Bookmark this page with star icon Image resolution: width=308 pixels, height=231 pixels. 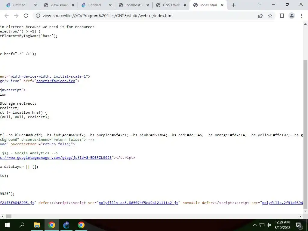270,16
